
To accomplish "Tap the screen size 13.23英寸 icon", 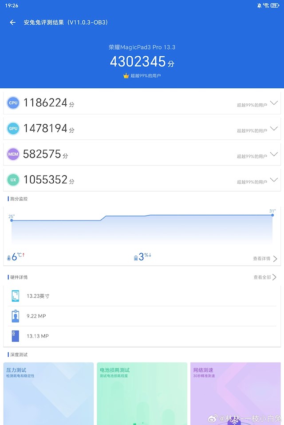I will tap(16, 296).
